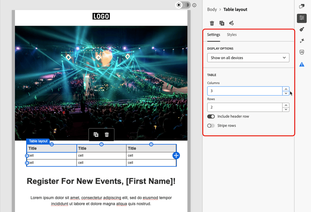
Task: Click the duplicate icon in the right panel
Action: tap(222, 23)
